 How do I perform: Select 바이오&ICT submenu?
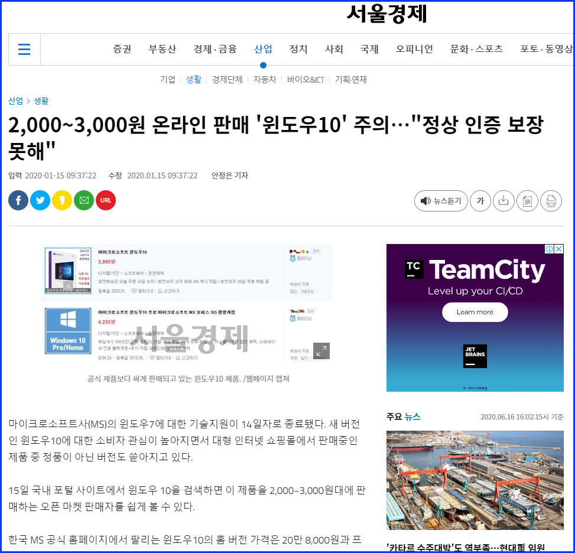[306, 80]
